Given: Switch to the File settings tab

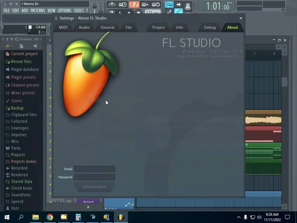Looking at the screenshot, I should (128, 27).
